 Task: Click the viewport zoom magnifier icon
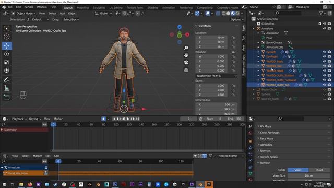[186, 48]
